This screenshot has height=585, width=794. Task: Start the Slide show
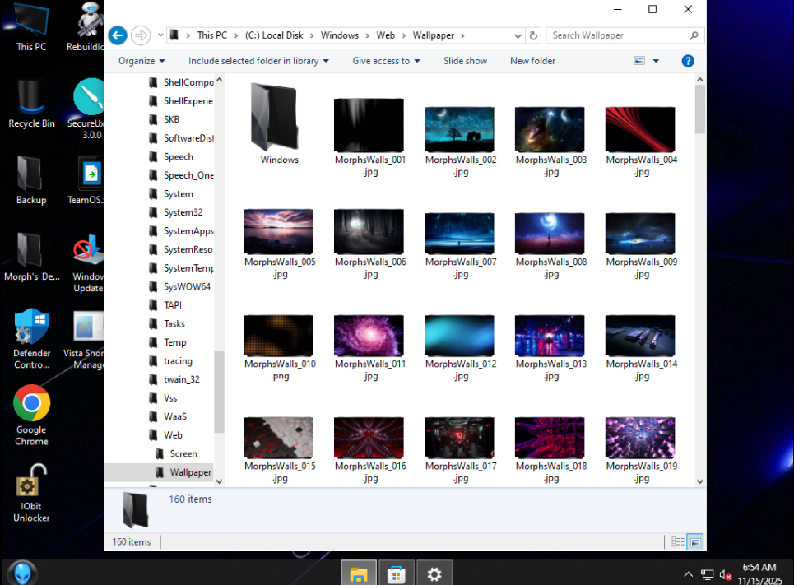466,61
